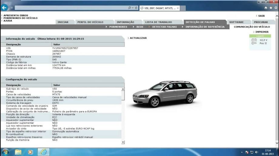
Task: Open the Windows Start button
Action: pos(5,152)
